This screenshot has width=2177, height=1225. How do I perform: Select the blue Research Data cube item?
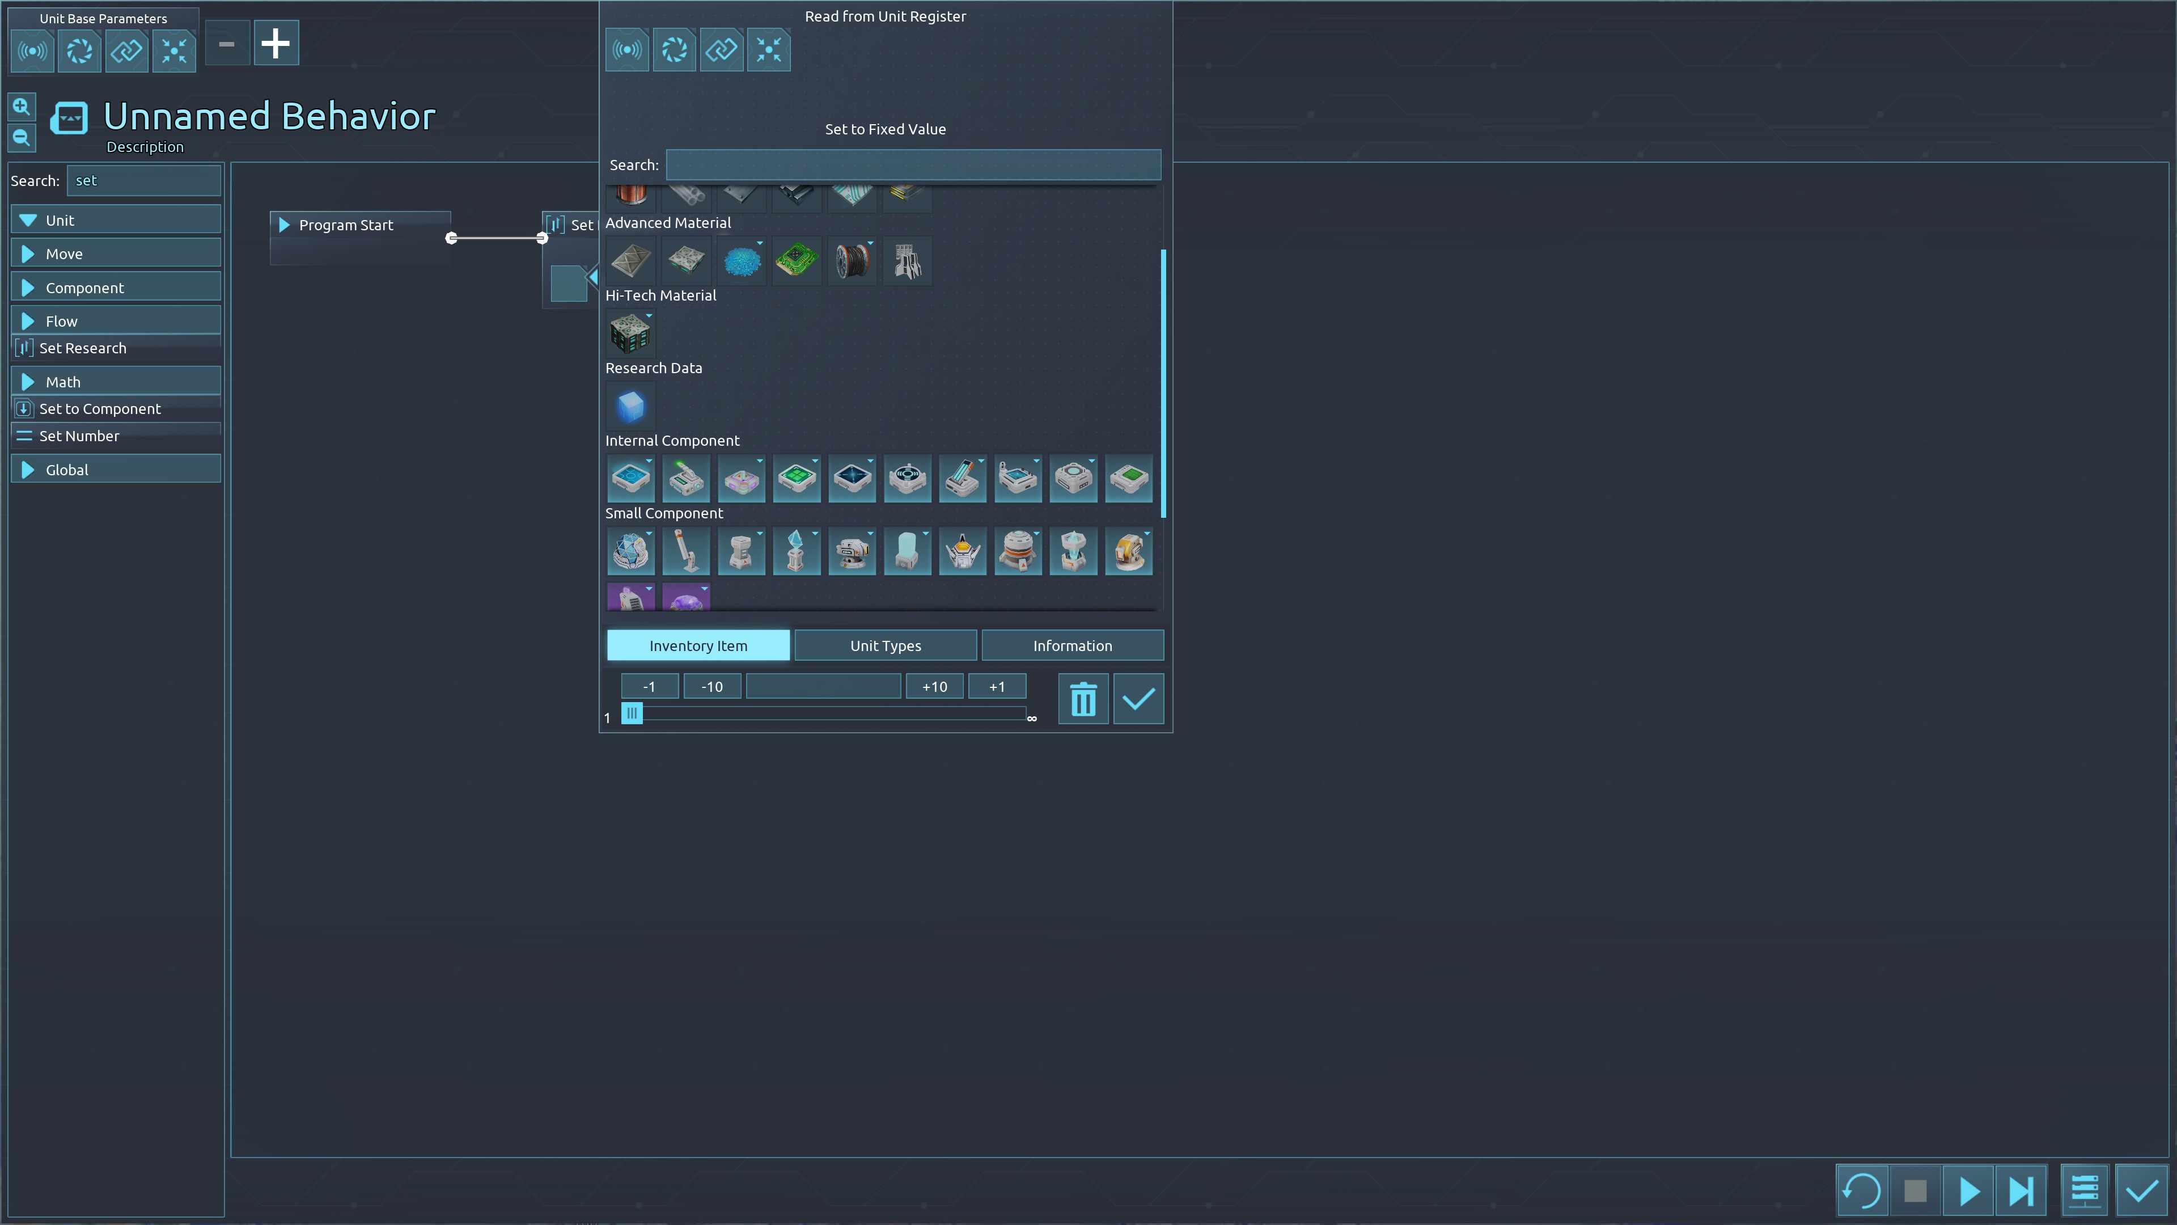(630, 407)
